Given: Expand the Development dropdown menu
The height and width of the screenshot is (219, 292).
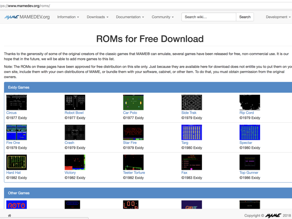Looking at the screenshot, I should click(278, 17).
